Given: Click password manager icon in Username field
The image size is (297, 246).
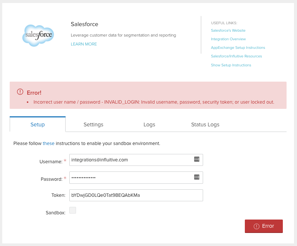Looking at the screenshot, I should click(x=197, y=159).
